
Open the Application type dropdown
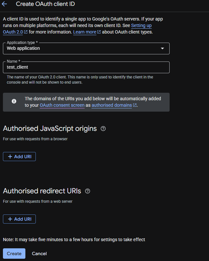[86, 48]
